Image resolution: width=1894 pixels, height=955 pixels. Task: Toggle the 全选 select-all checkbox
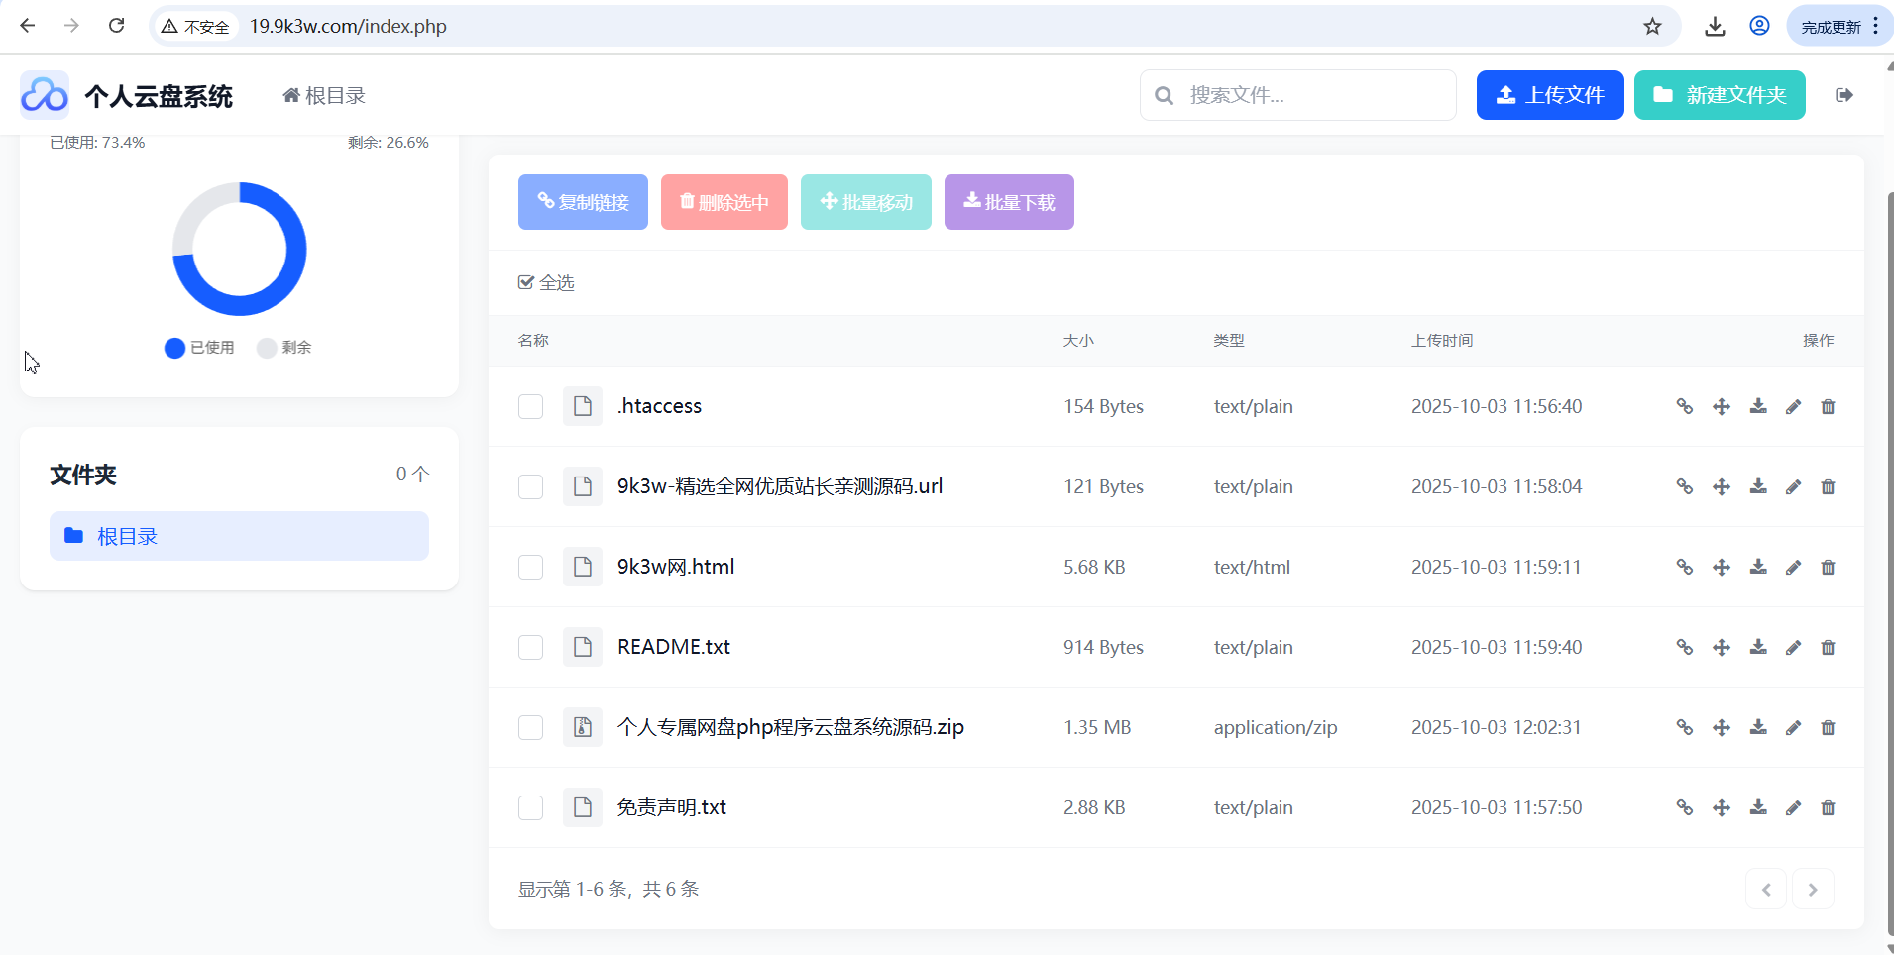526,283
